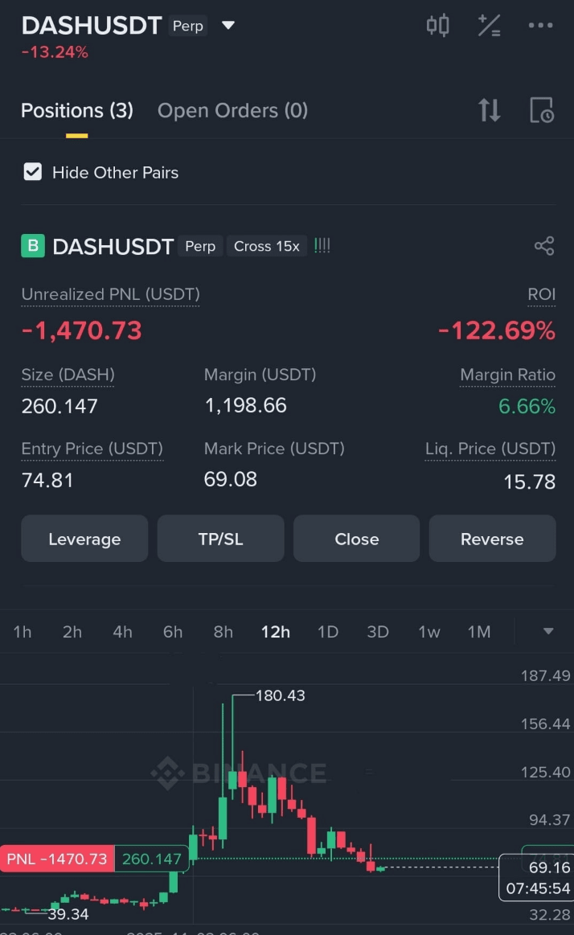Select the 1D chart interval

328,631
